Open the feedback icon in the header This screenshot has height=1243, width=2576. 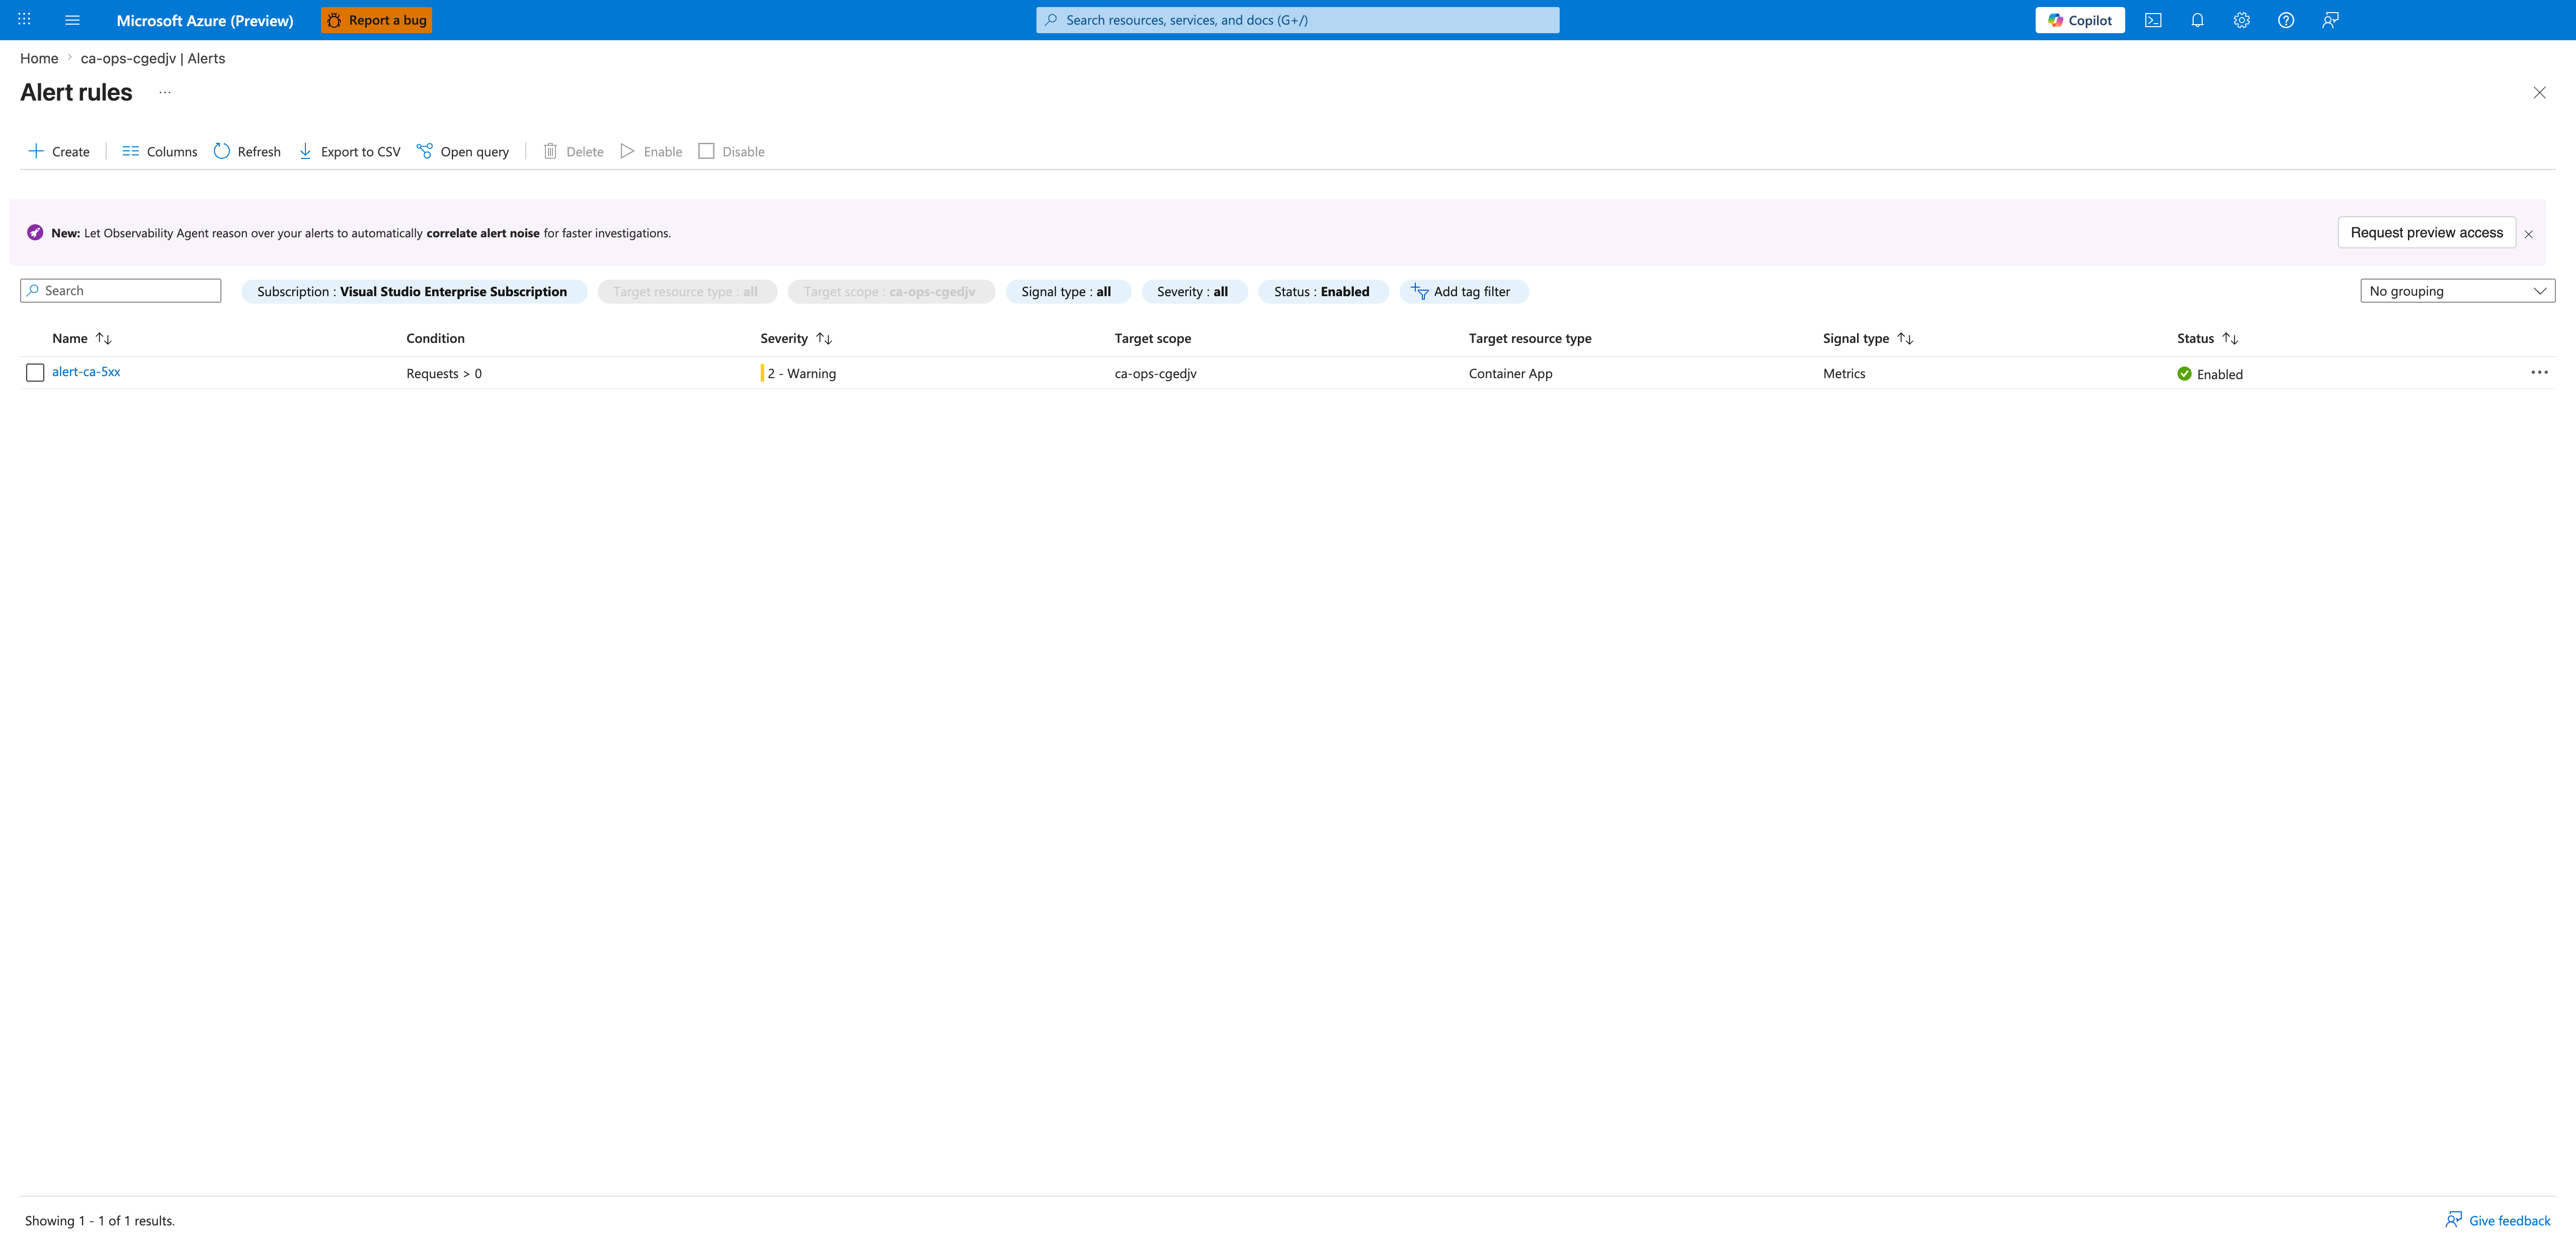[x=2330, y=20]
